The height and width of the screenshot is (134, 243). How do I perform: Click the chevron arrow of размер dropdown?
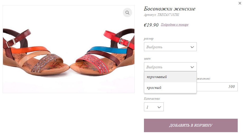pyautogui.click(x=192, y=47)
